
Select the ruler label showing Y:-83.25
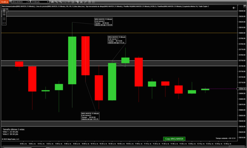90,116
